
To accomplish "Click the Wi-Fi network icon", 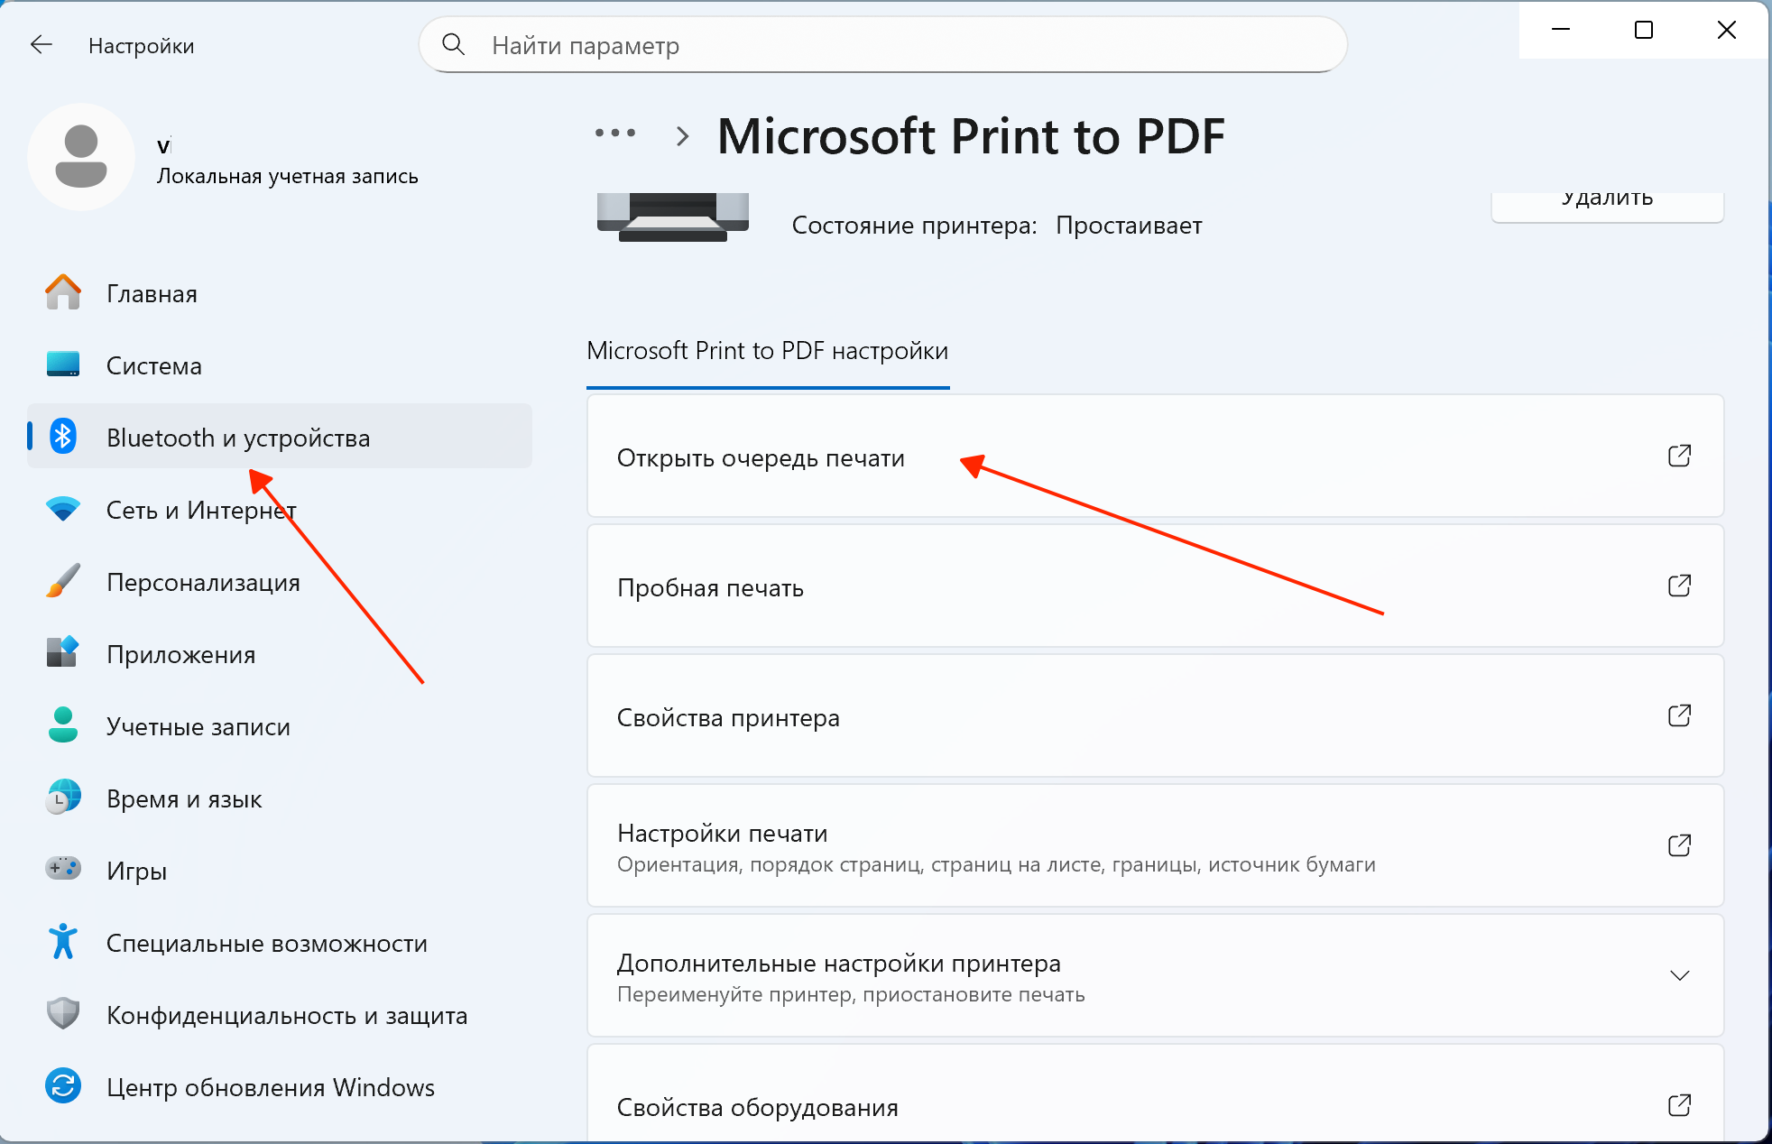I will (x=63, y=509).
